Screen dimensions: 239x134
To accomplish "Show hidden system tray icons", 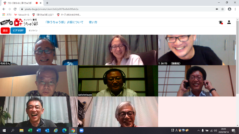I will [x=198, y=131].
